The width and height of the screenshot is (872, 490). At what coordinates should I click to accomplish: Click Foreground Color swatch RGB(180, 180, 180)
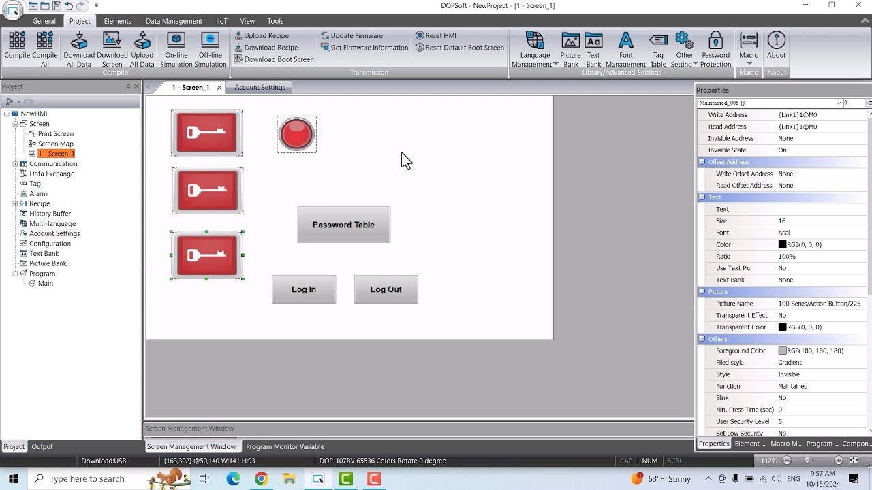coord(783,350)
